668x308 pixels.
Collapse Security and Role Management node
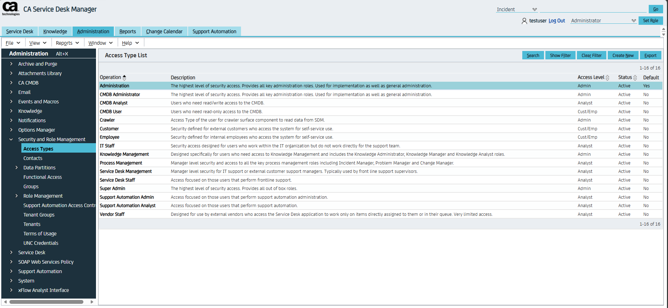click(x=11, y=139)
